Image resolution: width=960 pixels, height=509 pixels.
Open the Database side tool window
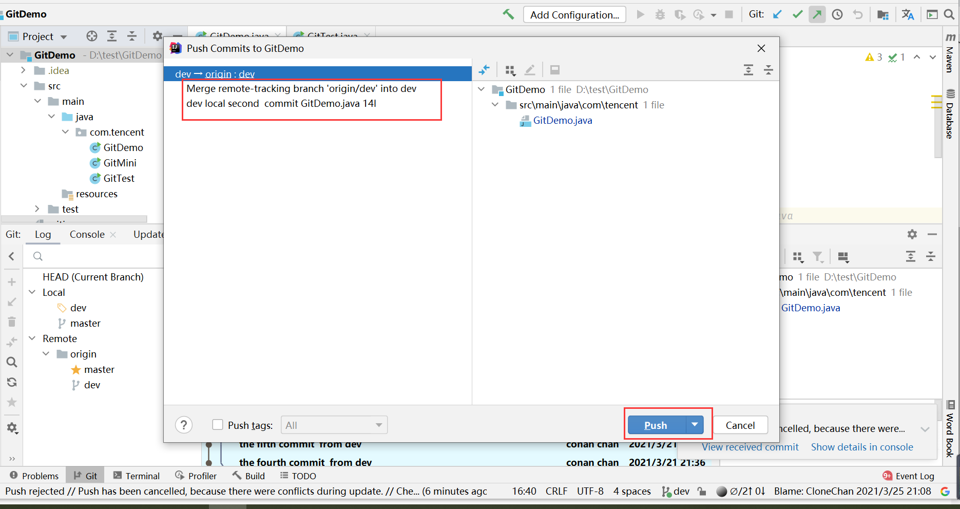click(x=950, y=114)
